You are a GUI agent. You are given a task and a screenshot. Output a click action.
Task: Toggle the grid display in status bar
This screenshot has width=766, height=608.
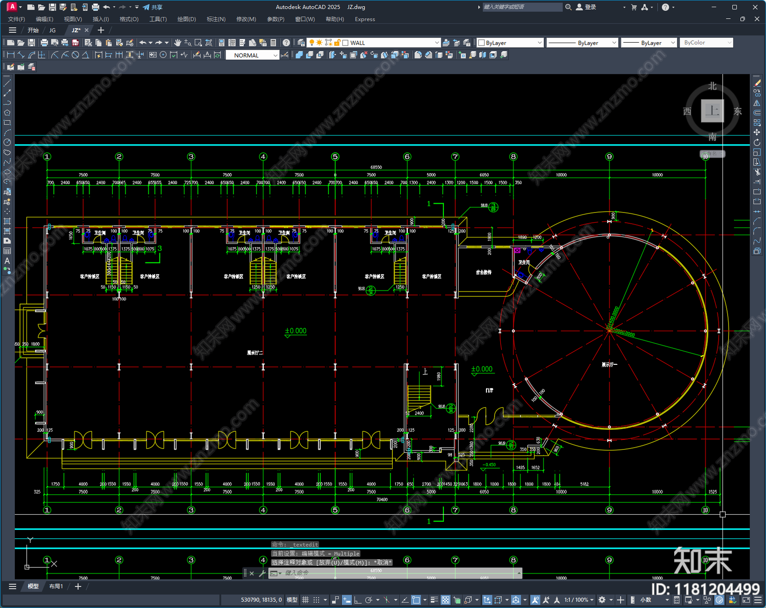pos(305,600)
